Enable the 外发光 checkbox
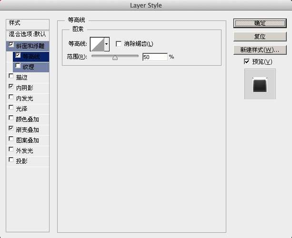Screen dimensions: 292x238 pos(11,149)
